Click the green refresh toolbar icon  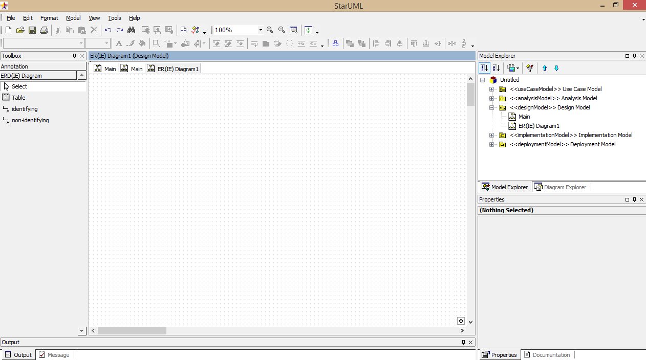point(309,30)
